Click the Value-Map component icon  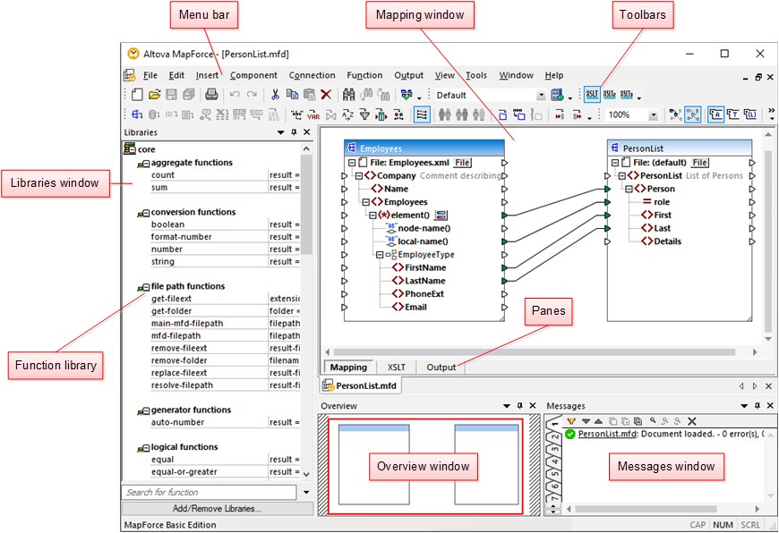pyautogui.click(x=381, y=114)
